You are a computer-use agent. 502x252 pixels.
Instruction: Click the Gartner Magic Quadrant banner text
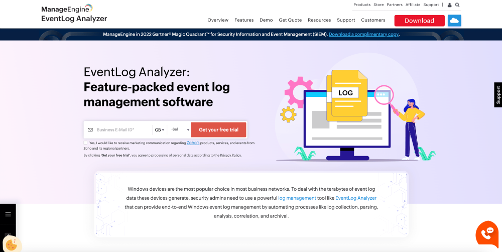click(x=215, y=34)
